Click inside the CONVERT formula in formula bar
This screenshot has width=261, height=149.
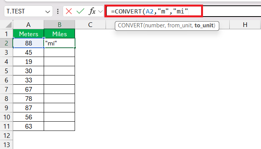click(x=150, y=12)
